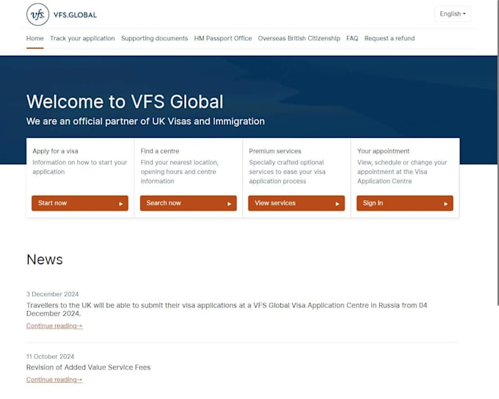Click the Premium services heading
Viewport: 499px width, 399px height.
(275, 151)
